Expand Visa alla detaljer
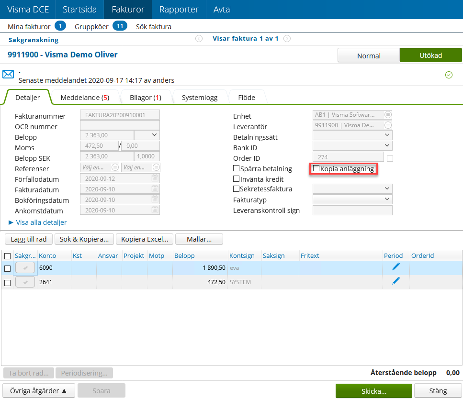 37,222
